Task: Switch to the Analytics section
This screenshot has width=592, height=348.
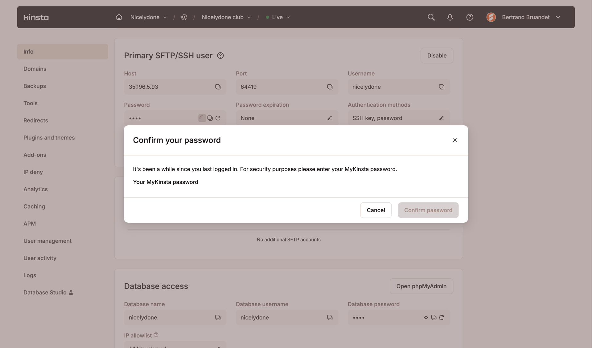Action: pyautogui.click(x=35, y=189)
